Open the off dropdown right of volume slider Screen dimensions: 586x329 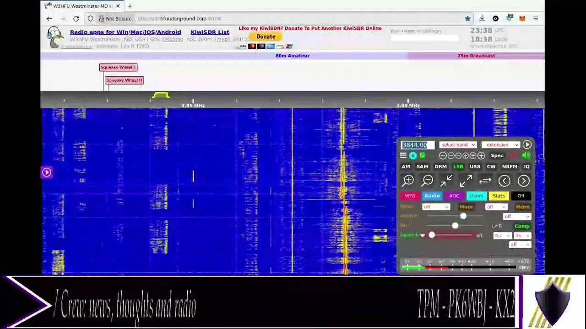(517, 217)
